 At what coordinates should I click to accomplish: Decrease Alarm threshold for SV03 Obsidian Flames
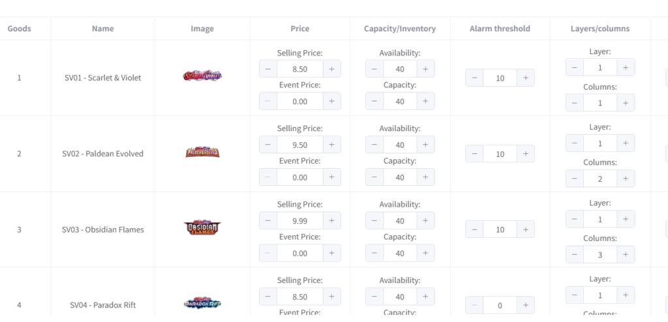(474, 229)
